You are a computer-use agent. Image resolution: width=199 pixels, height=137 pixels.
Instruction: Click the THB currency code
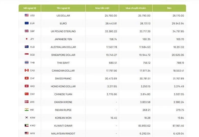point(32,63)
